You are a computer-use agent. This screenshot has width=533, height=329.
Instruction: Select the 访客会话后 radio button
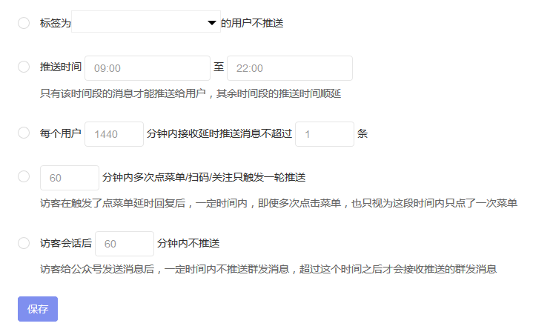point(24,243)
